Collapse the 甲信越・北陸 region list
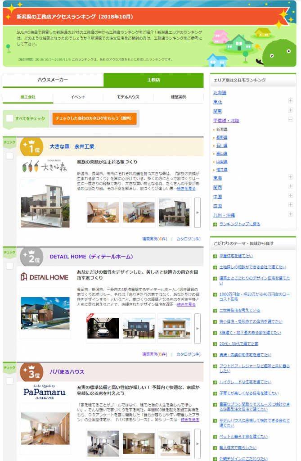 (x=290, y=120)
